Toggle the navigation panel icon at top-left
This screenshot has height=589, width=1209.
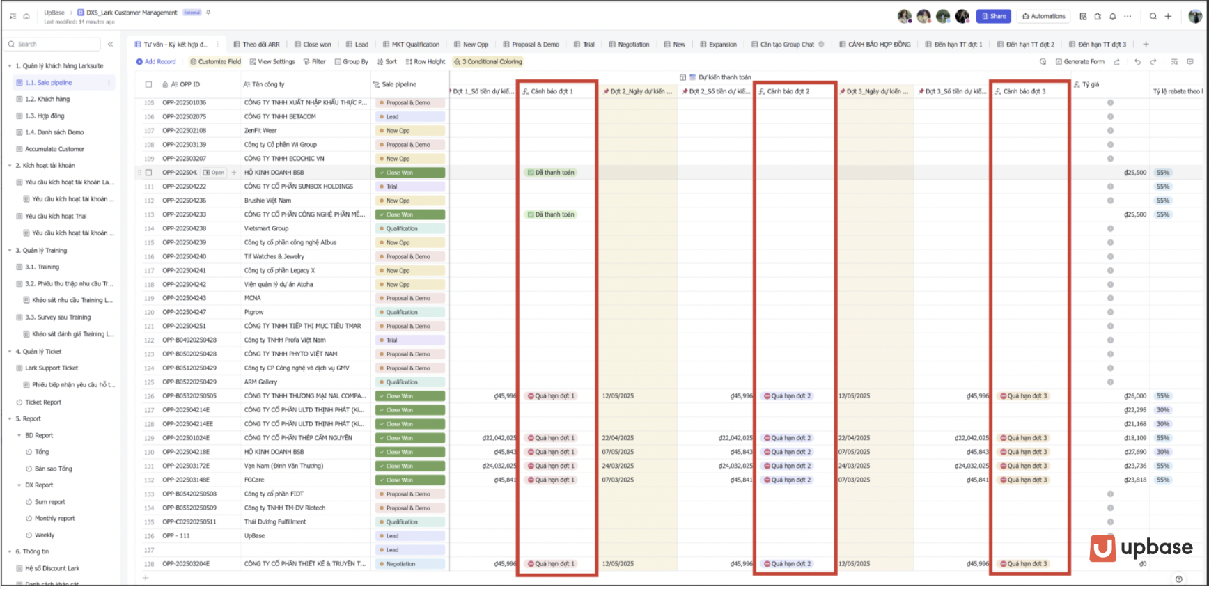coord(13,16)
